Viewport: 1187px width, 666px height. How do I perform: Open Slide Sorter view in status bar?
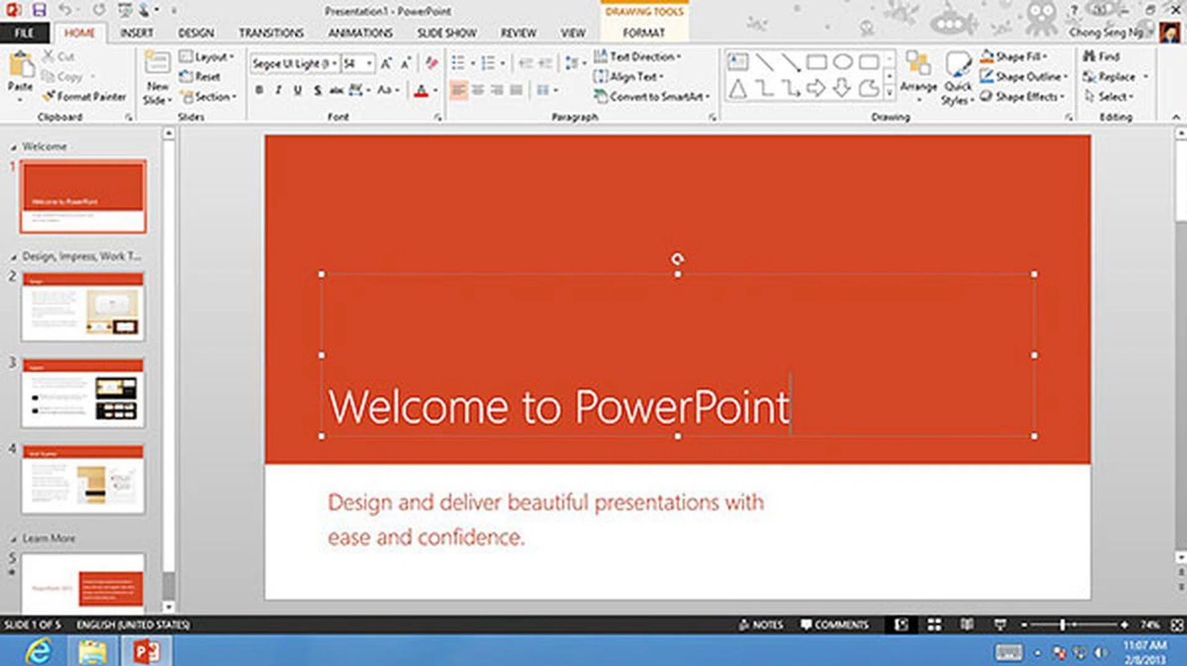[x=934, y=625]
